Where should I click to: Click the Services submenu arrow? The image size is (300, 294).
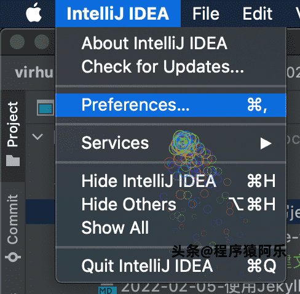[266, 143]
